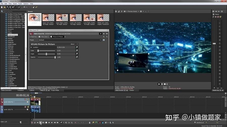
Task: Start recording with microphone button
Action: click(32, 122)
